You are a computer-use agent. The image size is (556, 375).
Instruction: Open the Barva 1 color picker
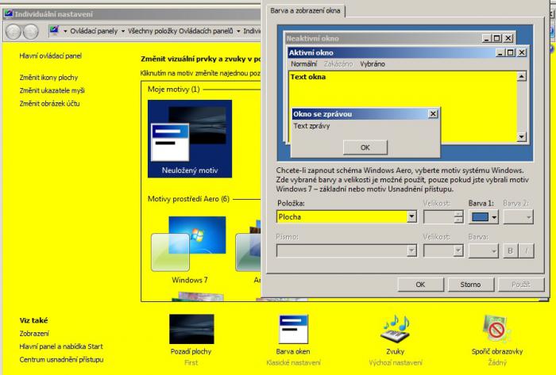(x=483, y=216)
